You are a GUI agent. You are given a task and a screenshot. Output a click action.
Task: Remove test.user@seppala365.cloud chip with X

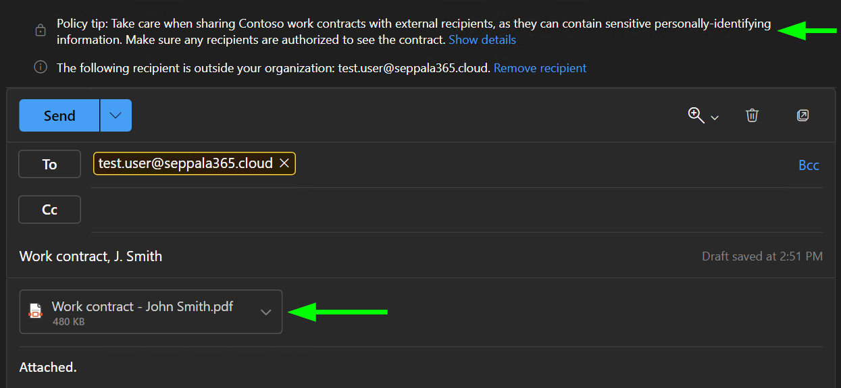tap(284, 163)
